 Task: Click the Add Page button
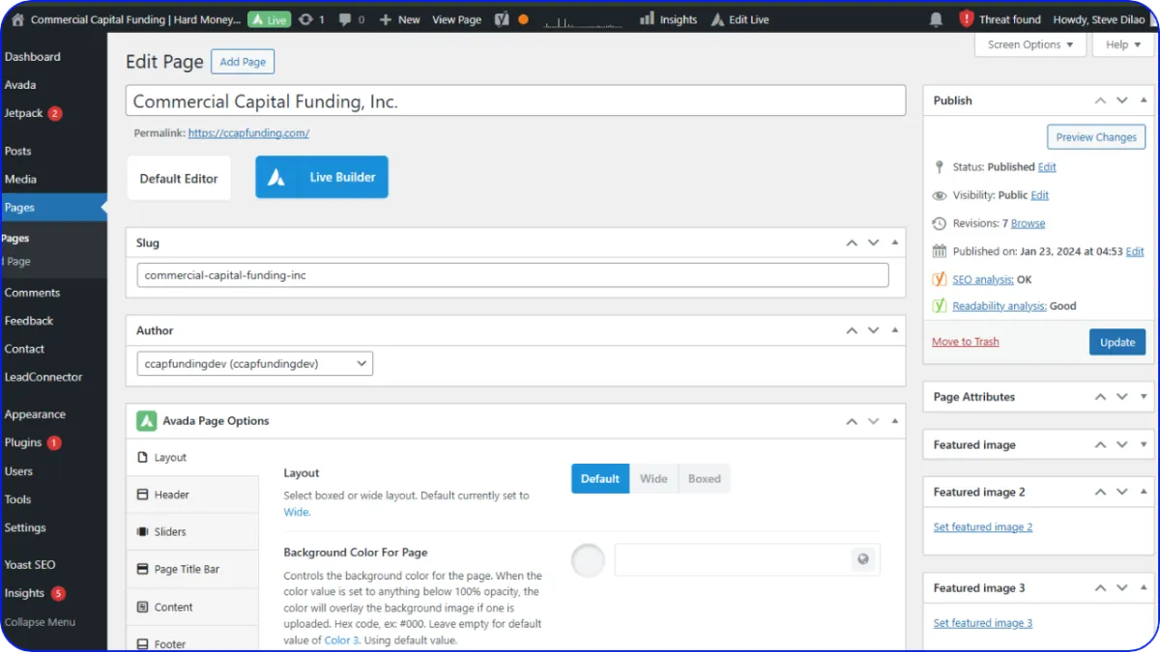243,62
